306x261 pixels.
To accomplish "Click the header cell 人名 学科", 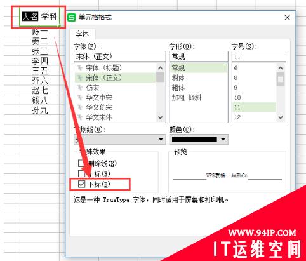I will tap(39, 17).
